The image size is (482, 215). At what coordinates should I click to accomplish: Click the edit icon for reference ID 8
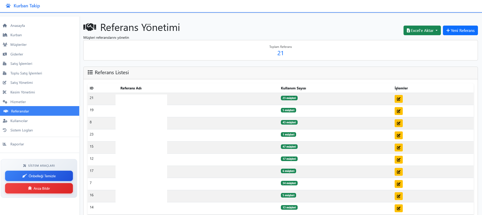pyautogui.click(x=398, y=123)
